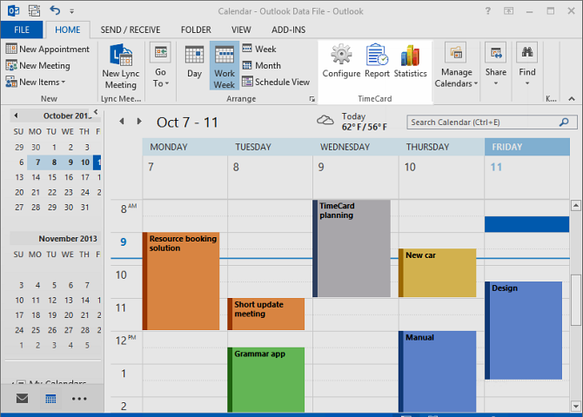Select October 23 in the date navigator
This screenshot has height=417, width=583.
(x=69, y=192)
